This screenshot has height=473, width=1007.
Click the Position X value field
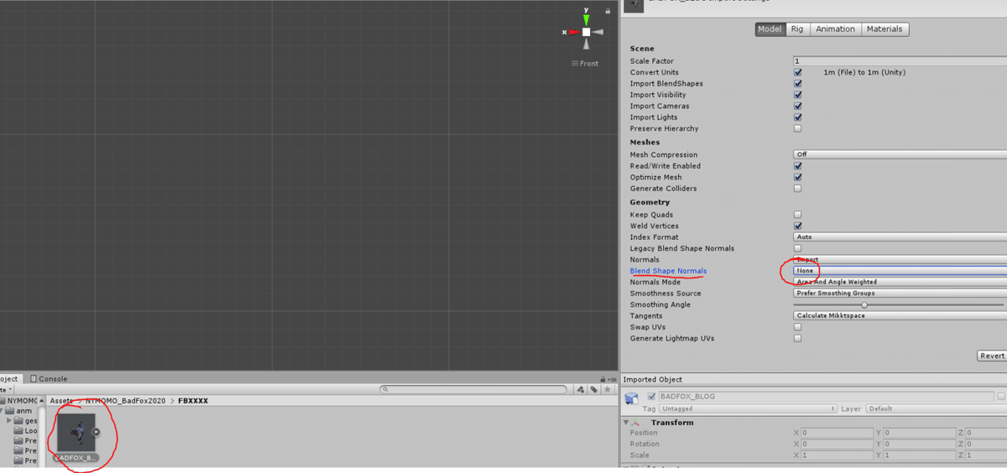tap(836, 433)
